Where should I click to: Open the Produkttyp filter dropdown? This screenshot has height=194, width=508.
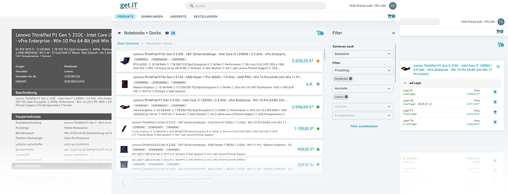point(363,70)
